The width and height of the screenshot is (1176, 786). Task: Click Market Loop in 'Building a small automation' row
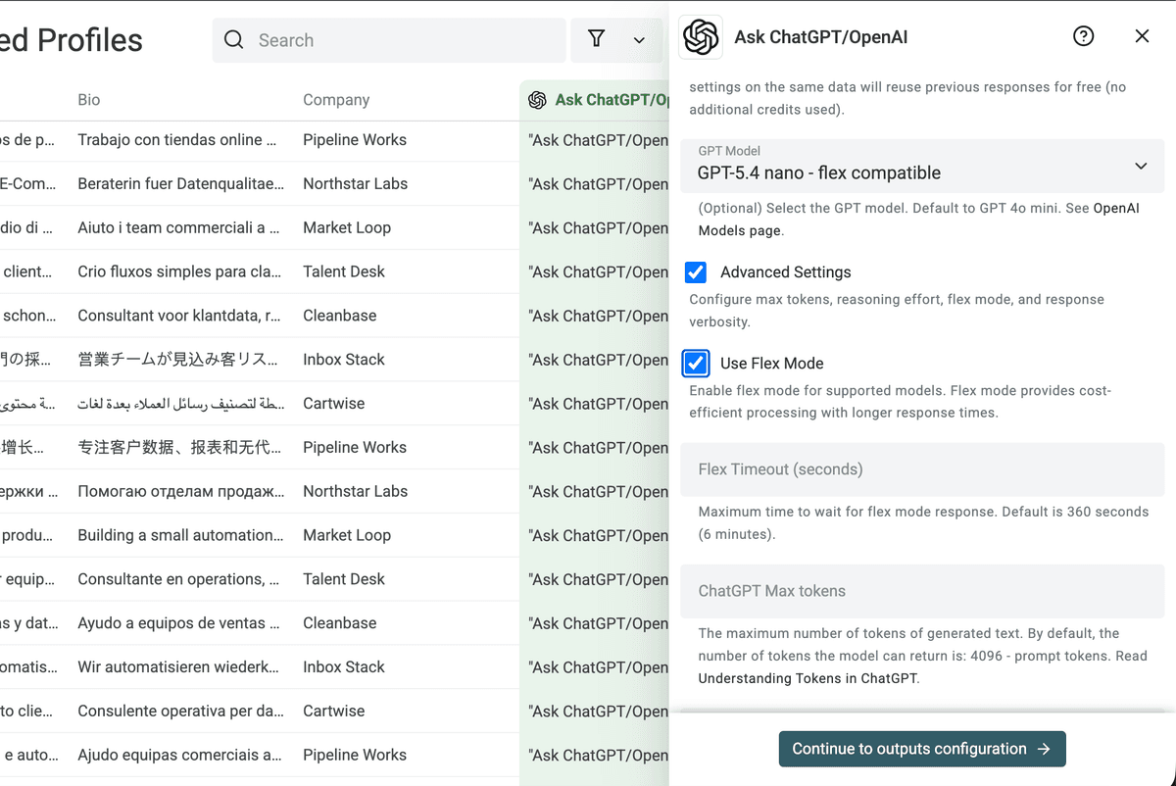click(x=347, y=535)
